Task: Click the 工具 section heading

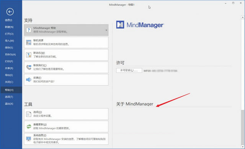Action: pos(28,104)
